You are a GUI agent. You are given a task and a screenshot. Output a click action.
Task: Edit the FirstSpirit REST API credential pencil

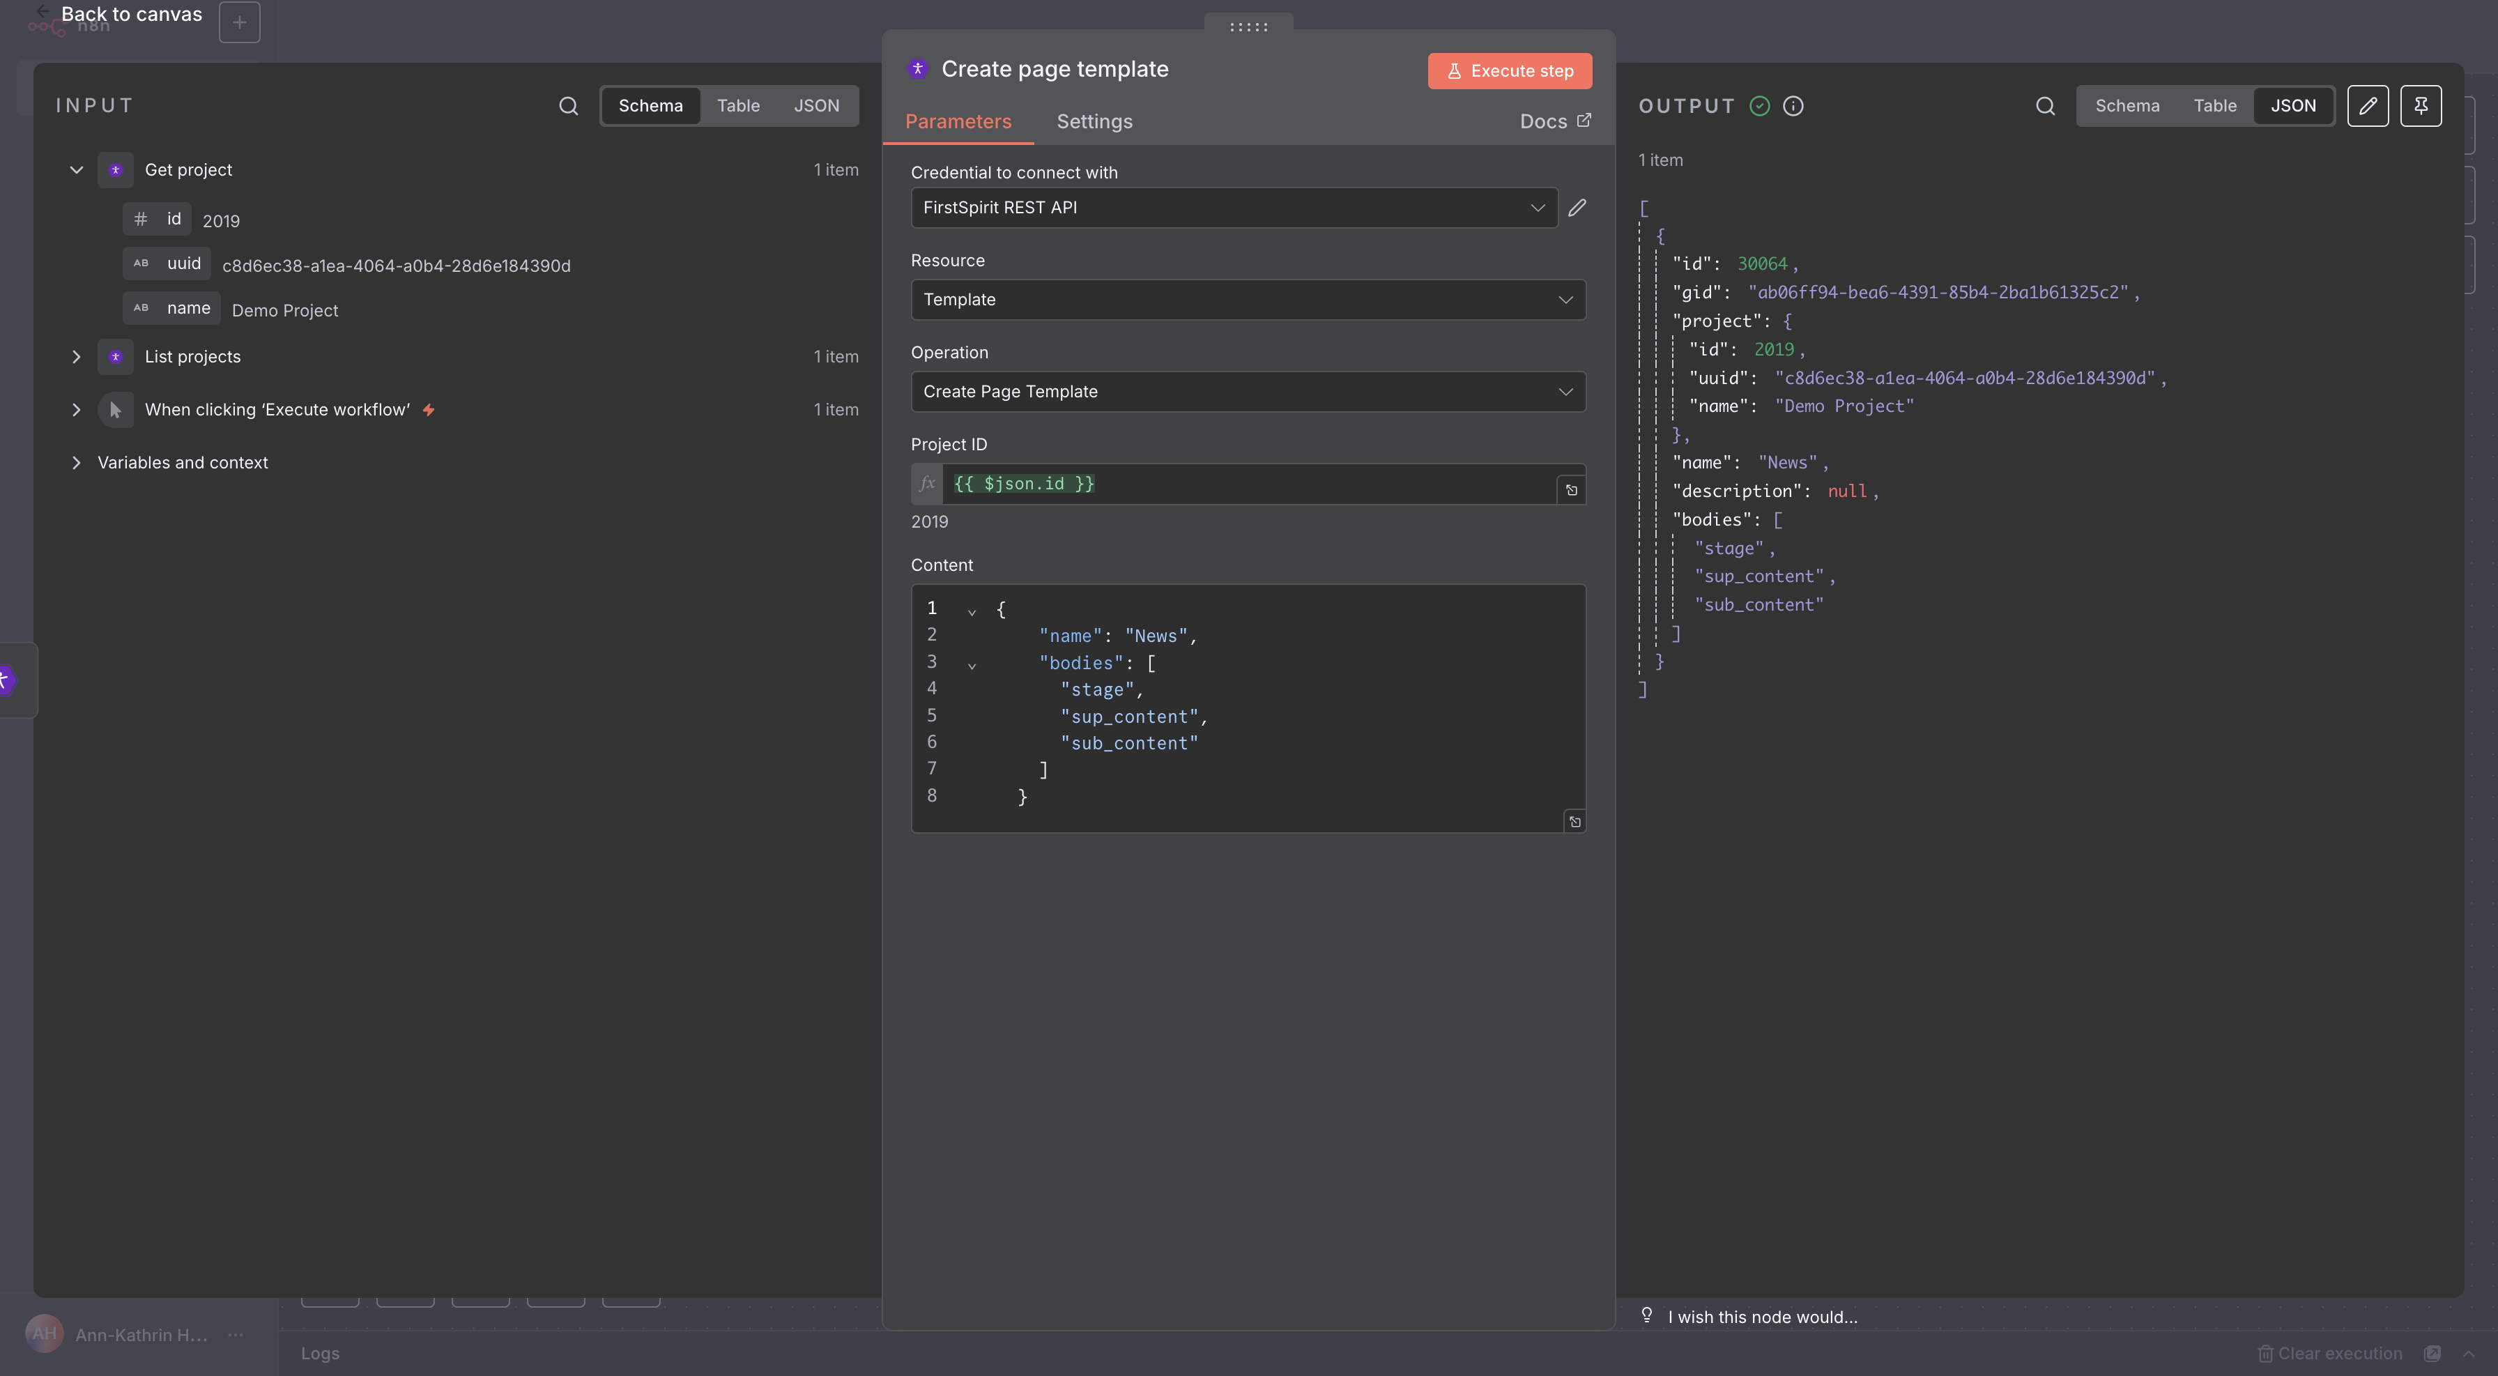(1578, 208)
